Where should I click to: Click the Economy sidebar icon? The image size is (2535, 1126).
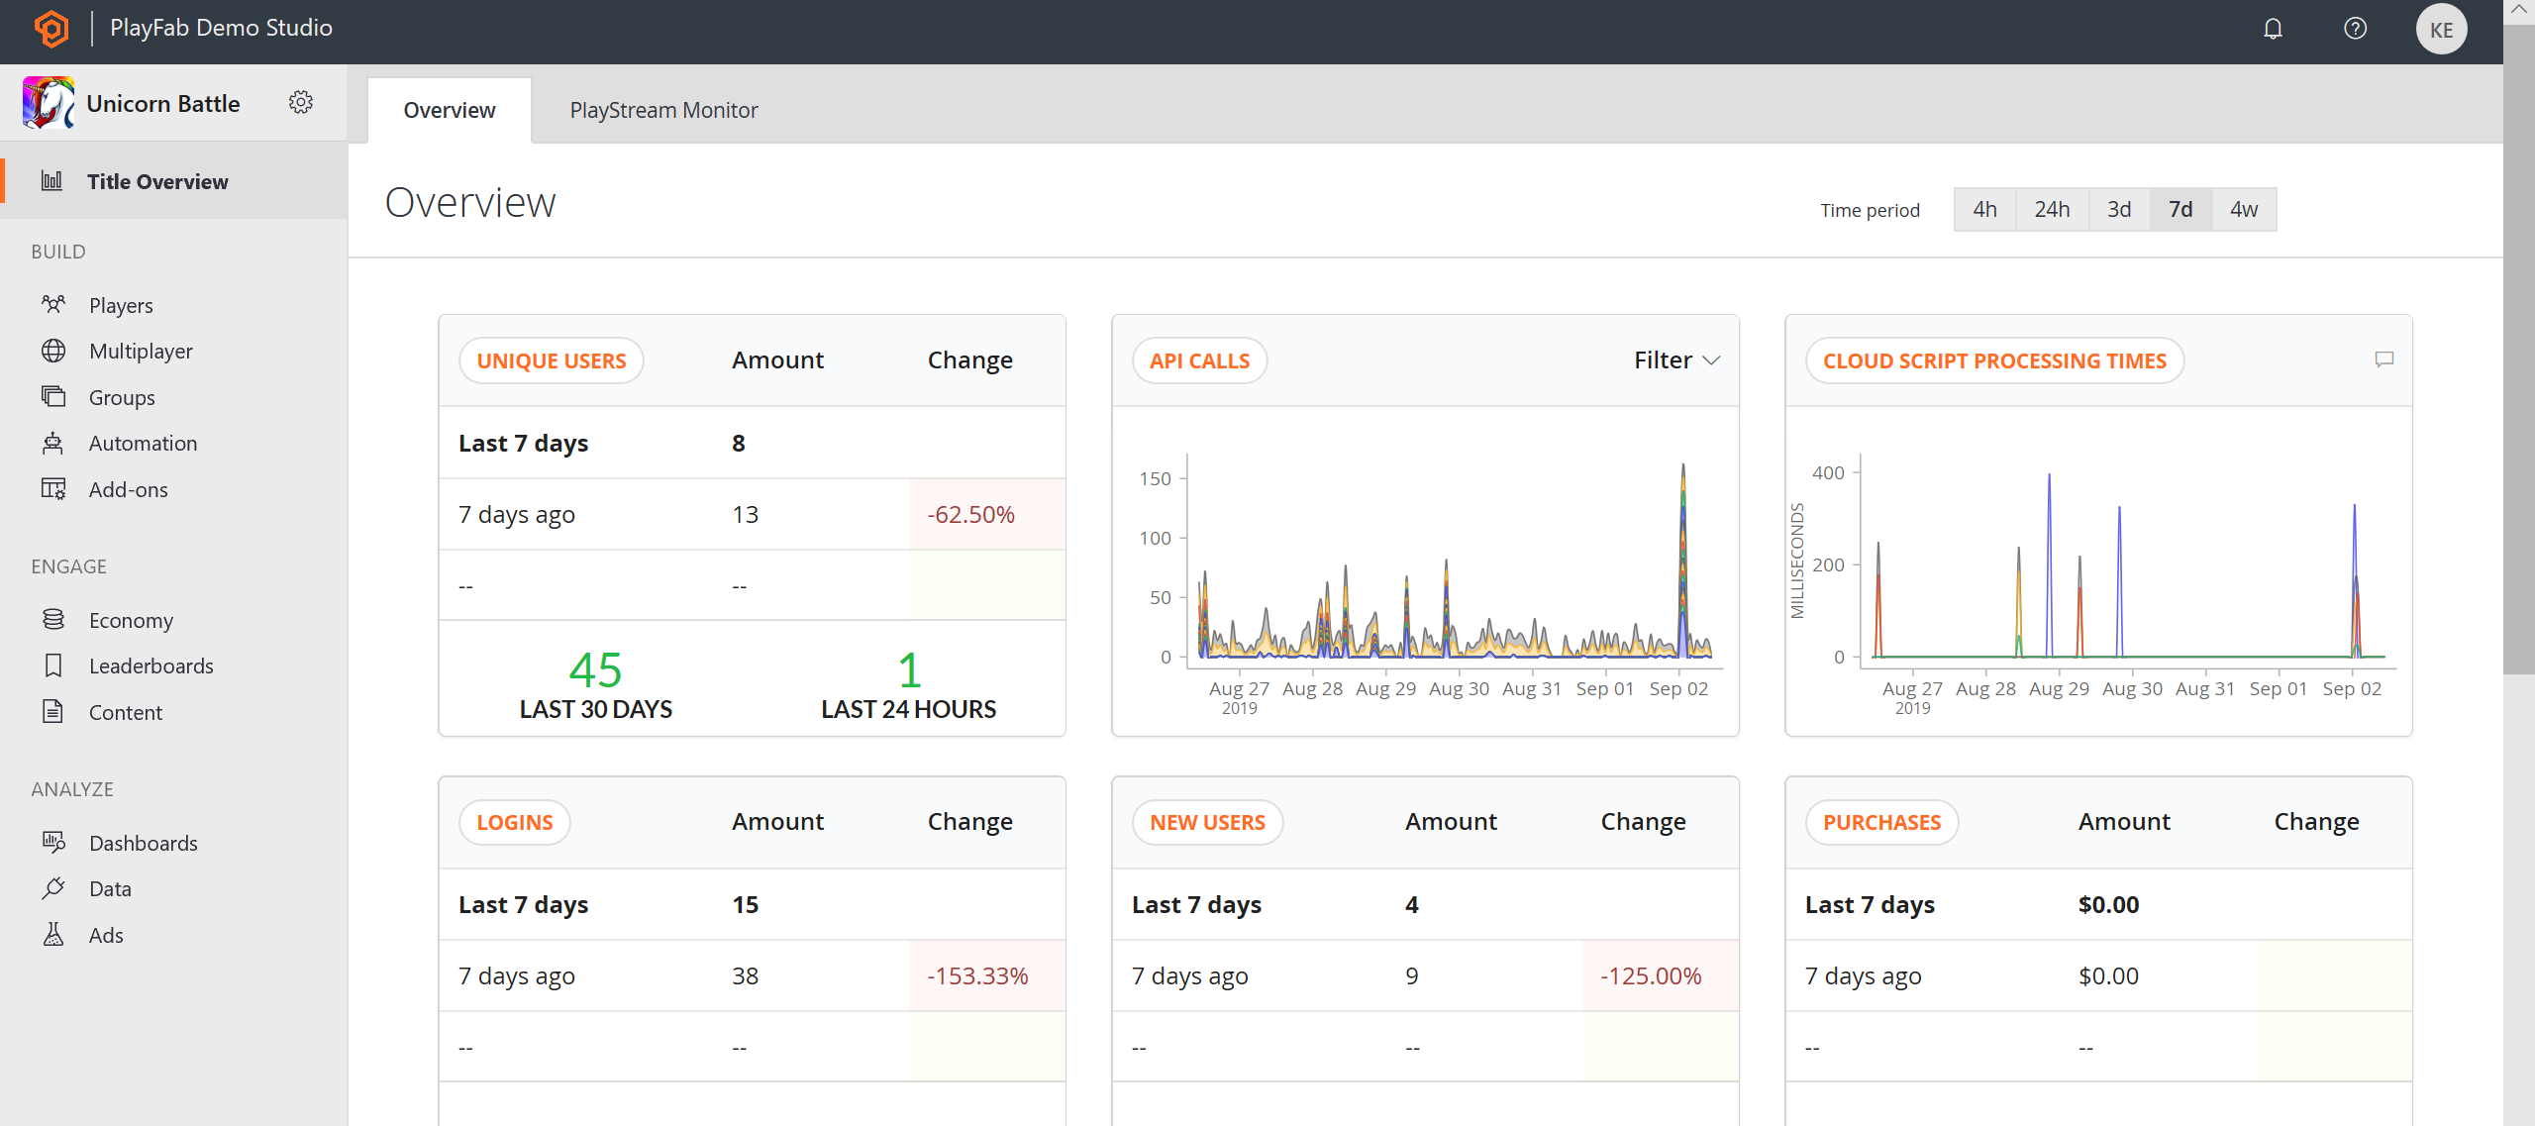(x=53, y=618)
